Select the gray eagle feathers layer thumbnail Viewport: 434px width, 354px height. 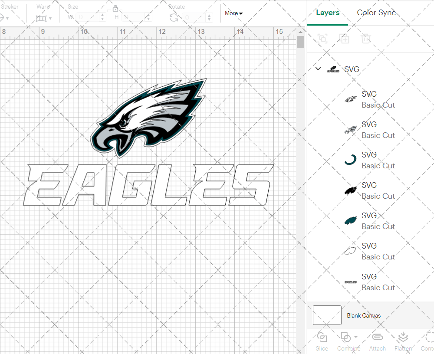[350, 130]
